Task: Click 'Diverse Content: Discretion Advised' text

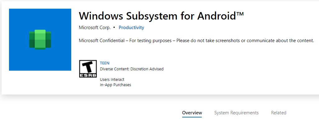Action: [132, 69]
